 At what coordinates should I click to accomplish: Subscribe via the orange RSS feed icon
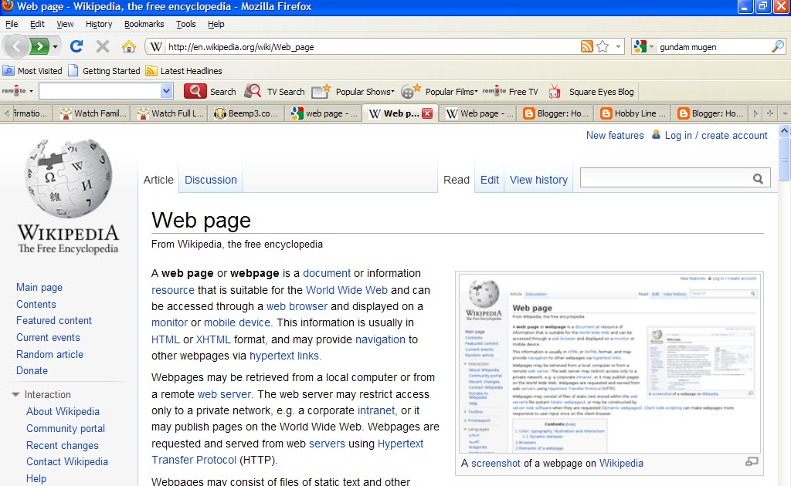point(587,47)
